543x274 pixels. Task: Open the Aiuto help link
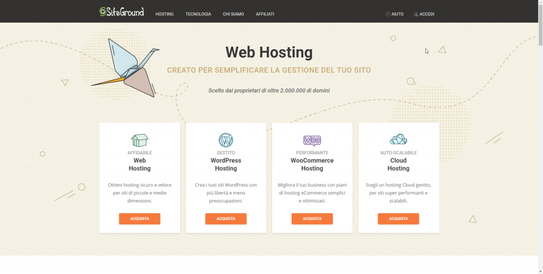coord(397,14)
